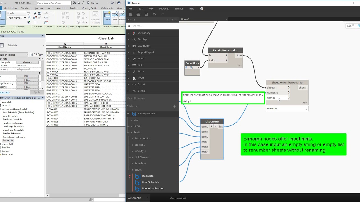Save the Dynamo graph via toolbar
The image size is (360, 202).
pyautogui.click(x=146, y=14)
